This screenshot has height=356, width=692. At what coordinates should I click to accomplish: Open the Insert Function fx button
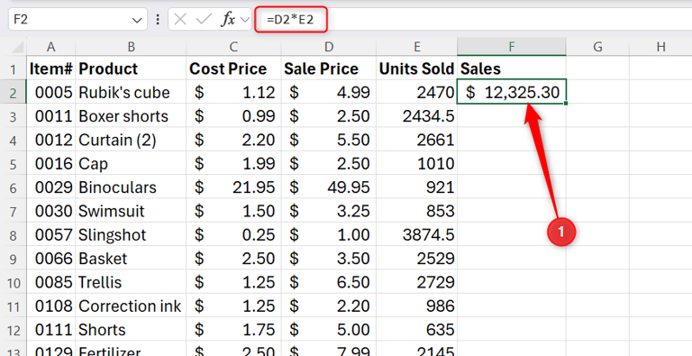[x=228, y=20]
